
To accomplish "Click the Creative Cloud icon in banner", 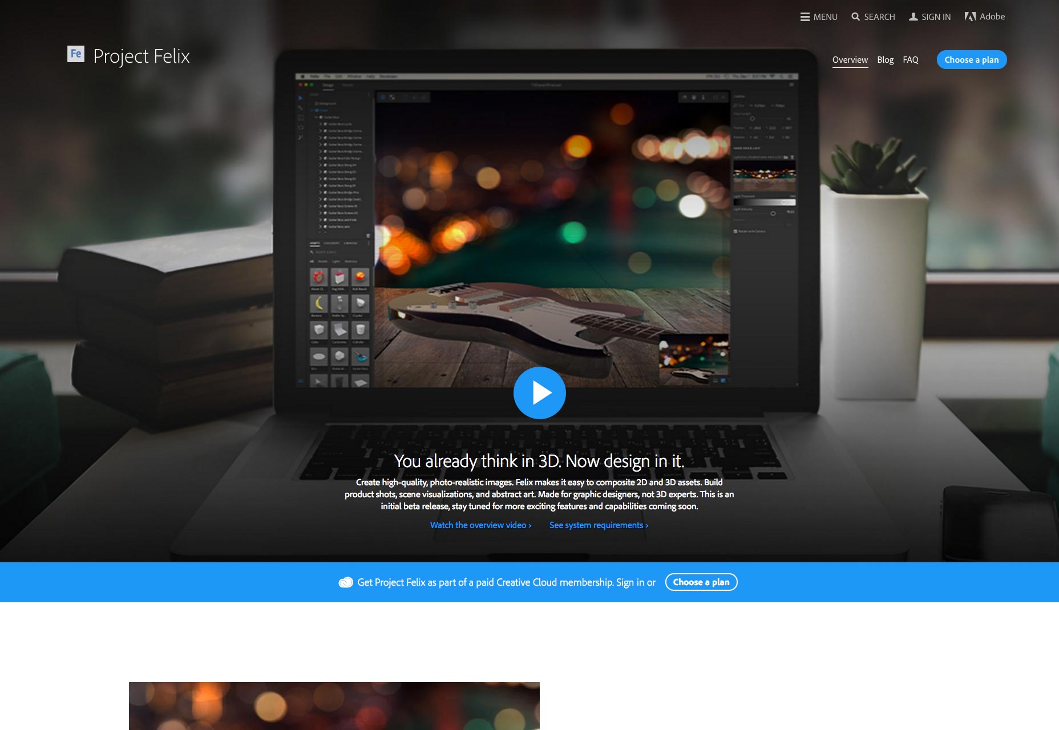I will (346, 582).
